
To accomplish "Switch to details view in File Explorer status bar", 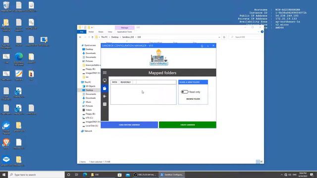I will (258, 162).
